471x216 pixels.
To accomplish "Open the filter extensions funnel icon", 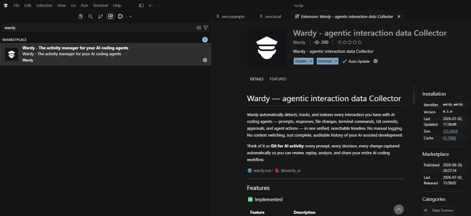I will pyautogui.click(x=206, y=28).
